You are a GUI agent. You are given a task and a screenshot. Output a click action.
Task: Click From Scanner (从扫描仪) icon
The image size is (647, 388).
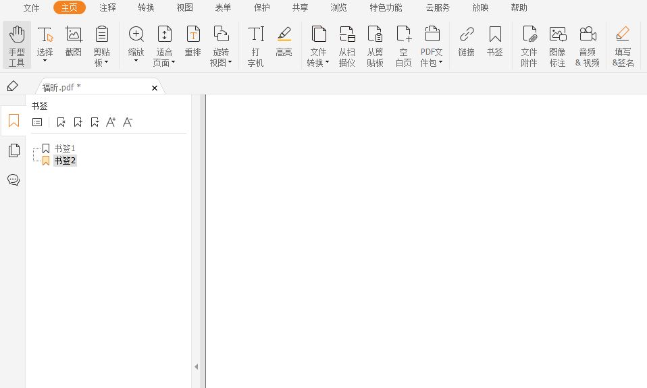[346, 34]
